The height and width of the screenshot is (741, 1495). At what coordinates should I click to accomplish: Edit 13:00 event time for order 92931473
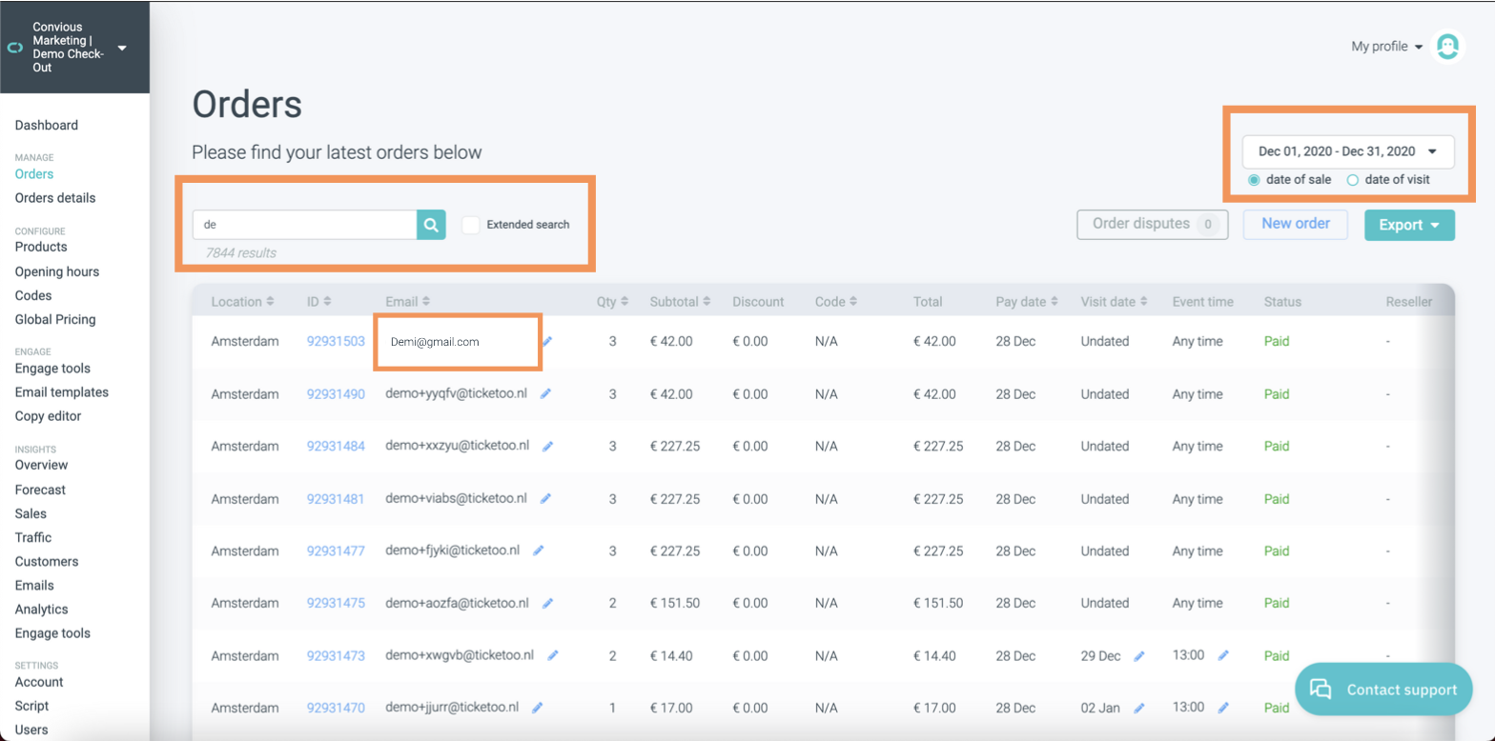(x=1223, y=655)
